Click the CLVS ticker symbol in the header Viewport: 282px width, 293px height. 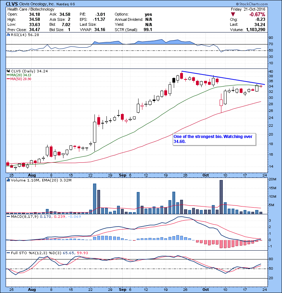click(x=12, y=4)
